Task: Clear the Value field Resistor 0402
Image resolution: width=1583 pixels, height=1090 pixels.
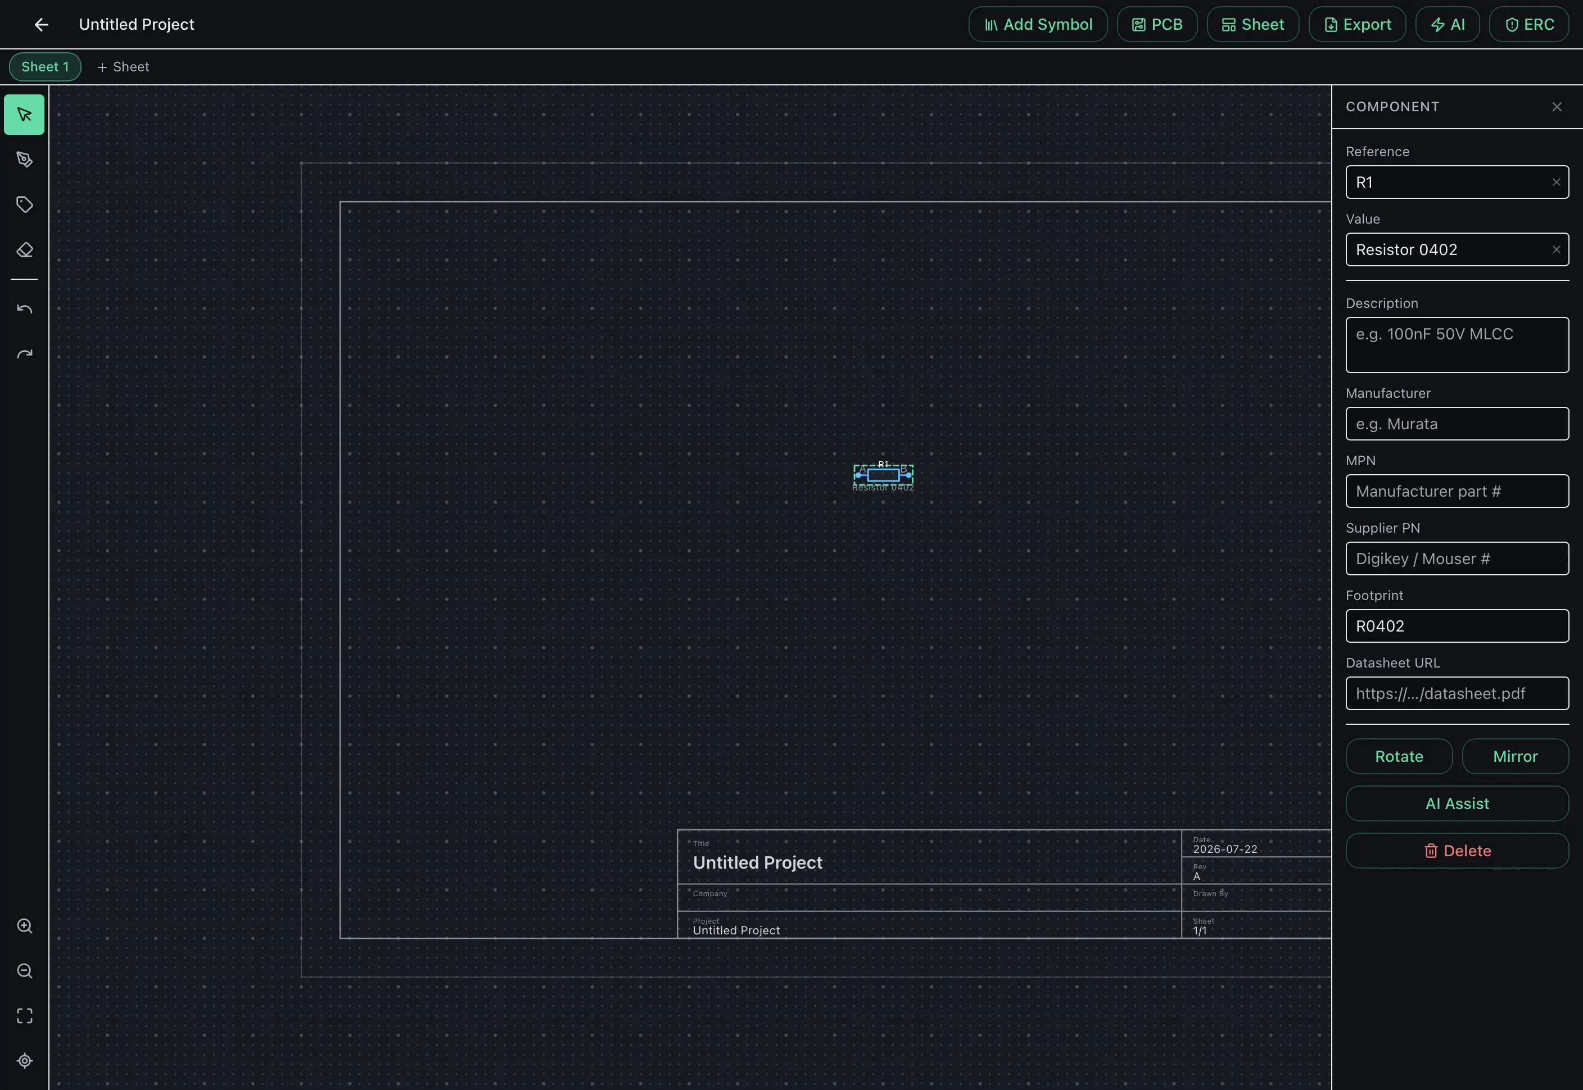Action: [x=1557, y=250]
